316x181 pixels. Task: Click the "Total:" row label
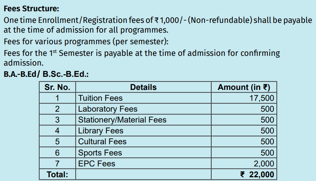pos(57,175)
